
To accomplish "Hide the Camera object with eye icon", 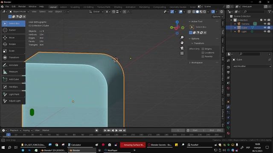I will [265, 24].
